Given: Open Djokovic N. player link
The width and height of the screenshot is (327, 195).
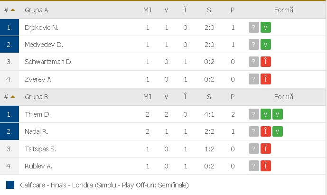Looking at the screenshot, I should 42,28.
